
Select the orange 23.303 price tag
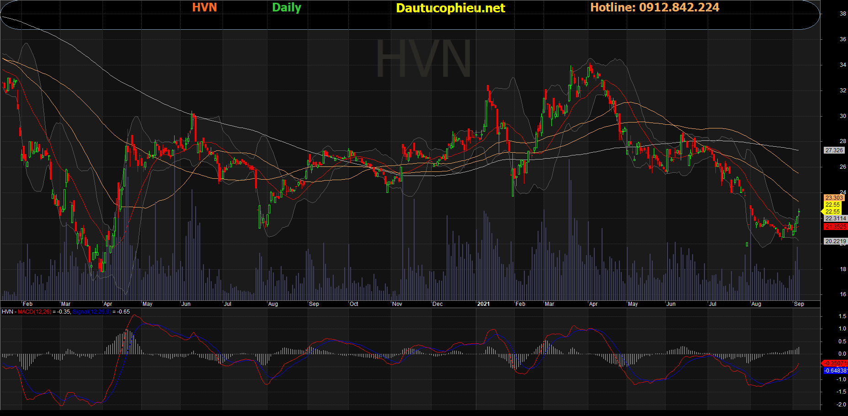tap(834, 198)
